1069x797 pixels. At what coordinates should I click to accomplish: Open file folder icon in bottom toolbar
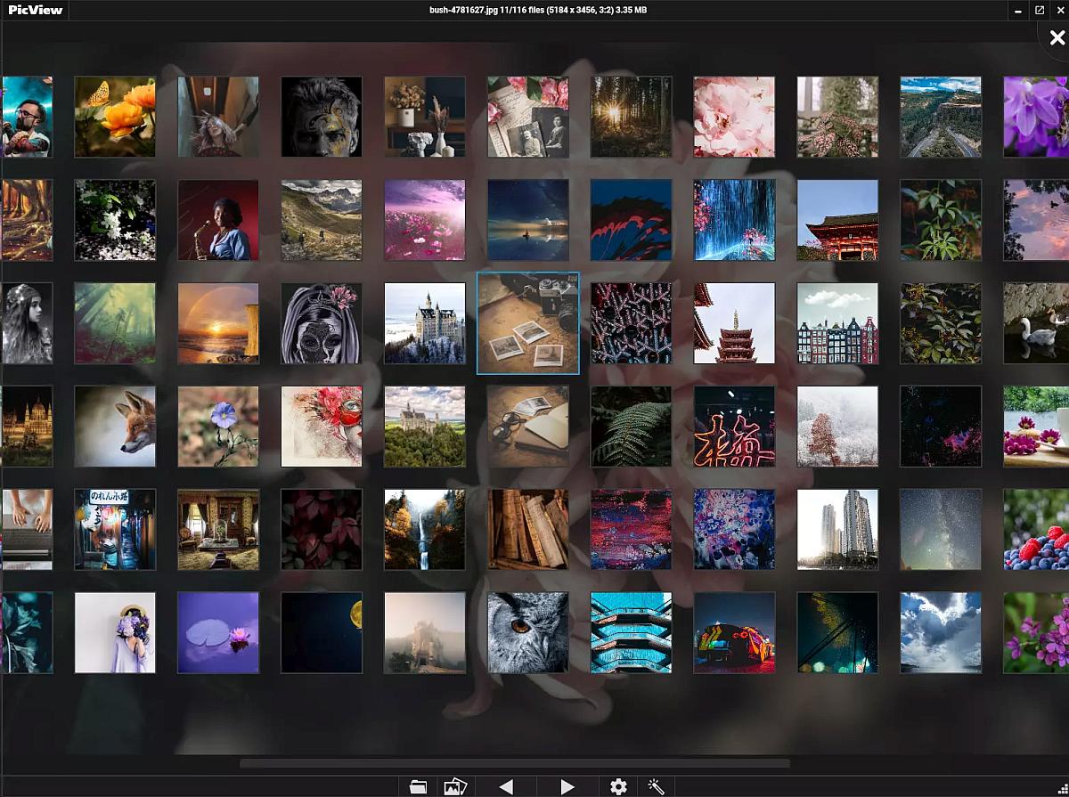tap(418, 786)
